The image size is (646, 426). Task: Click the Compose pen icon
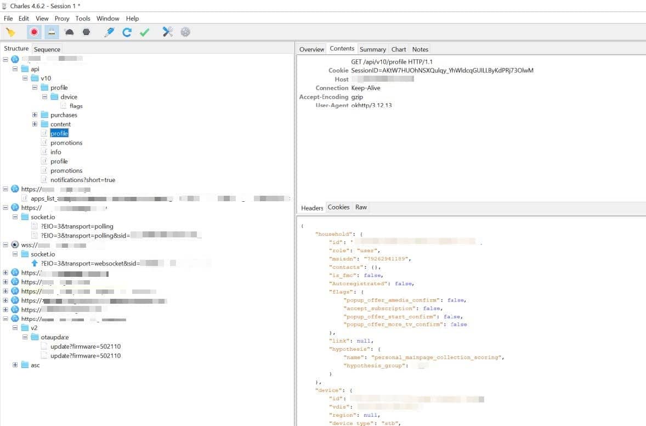[x=109, y=32]
